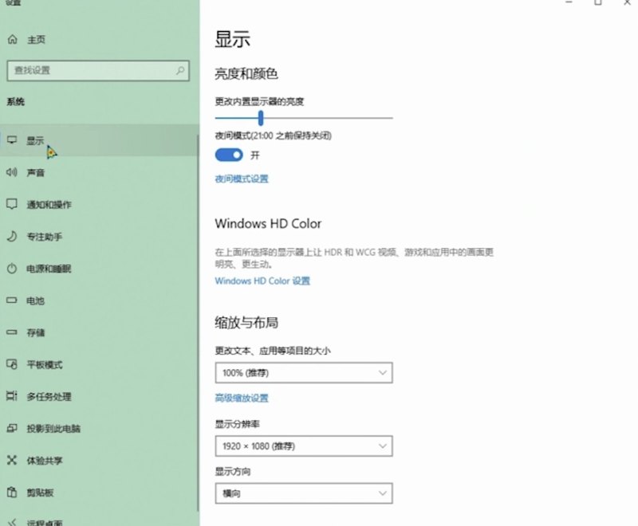The height and width of the screenshot is (526, 638).
Task: Click the speaker icon beside 声音
Action: 12,172
